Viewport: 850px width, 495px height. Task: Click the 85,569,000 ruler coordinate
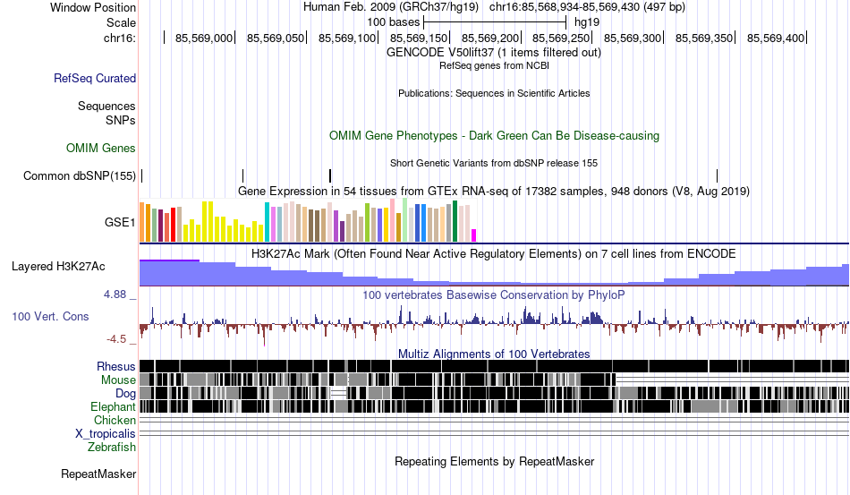click(204, 38)
